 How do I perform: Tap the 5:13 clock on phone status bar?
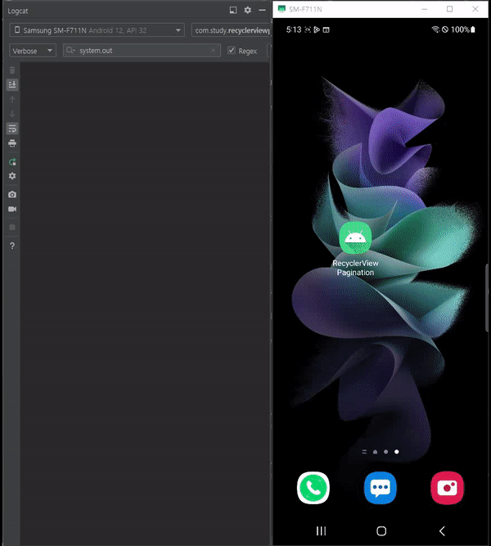click(294, 29)
